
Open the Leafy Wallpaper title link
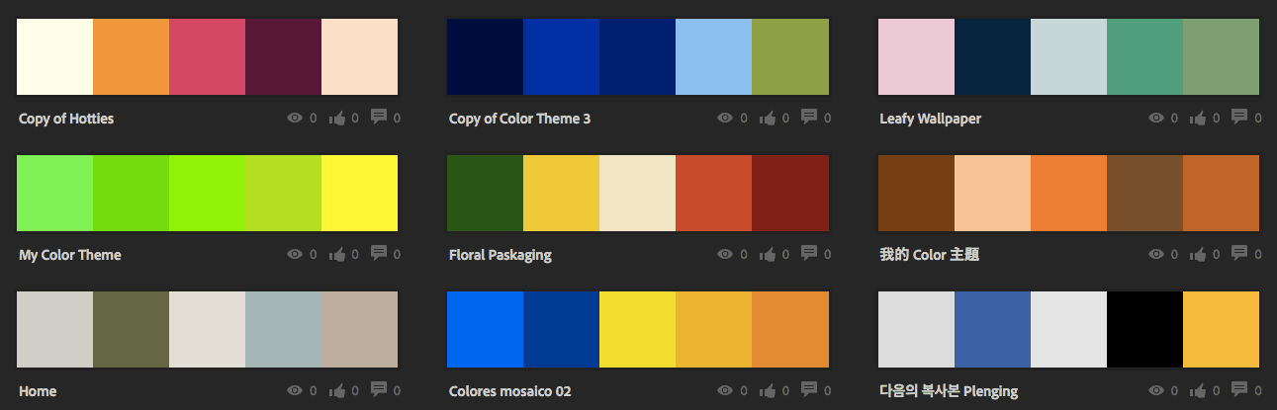(930, 119)
